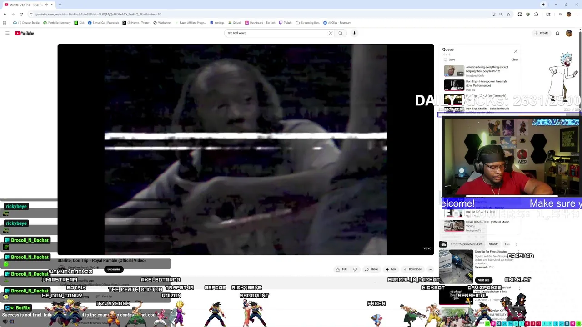The image size is (582, 327).
Task: Save the queue to a playlist
Action: (x=449, y=59)
